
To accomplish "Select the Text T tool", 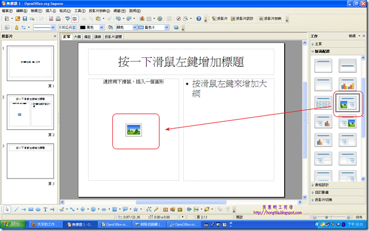I will tap(45, 209).
